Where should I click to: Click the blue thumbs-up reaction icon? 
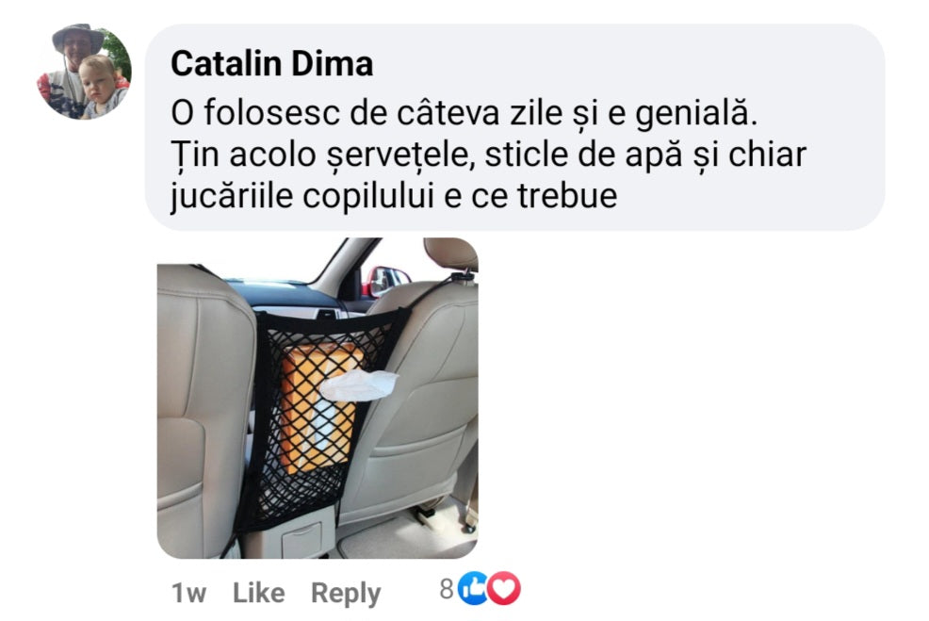[x=473, y=588]
